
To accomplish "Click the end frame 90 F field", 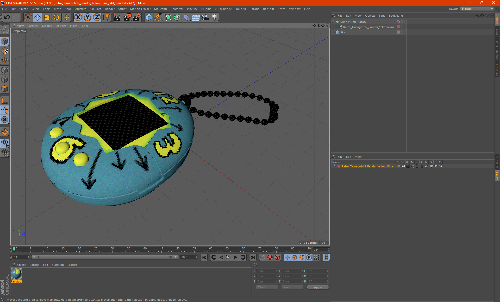I will click(x=189, y=257).
